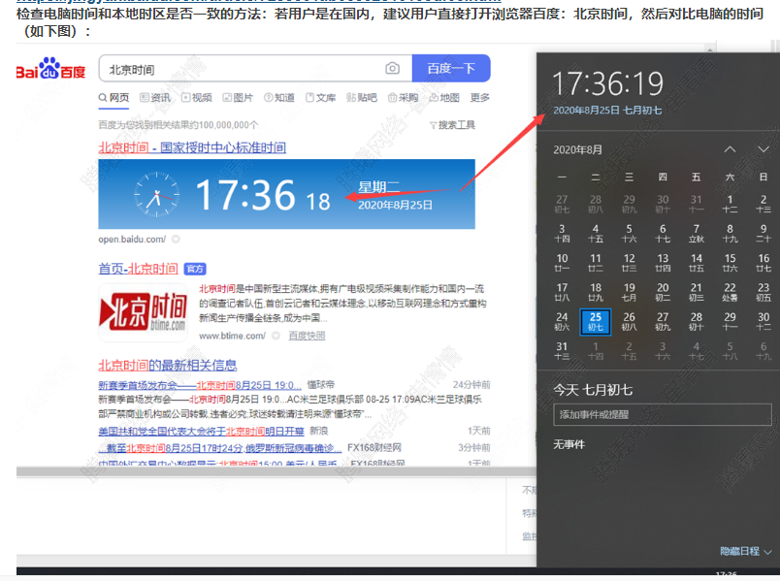The image size is (780, 581).
Task: Open 北京时间 - 国家授时中心标准时间 result
Action: tap(192, 147)
